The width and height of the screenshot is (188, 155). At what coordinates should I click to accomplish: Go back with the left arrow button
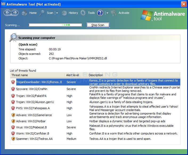pyautogui.click(x=8, y=13)
